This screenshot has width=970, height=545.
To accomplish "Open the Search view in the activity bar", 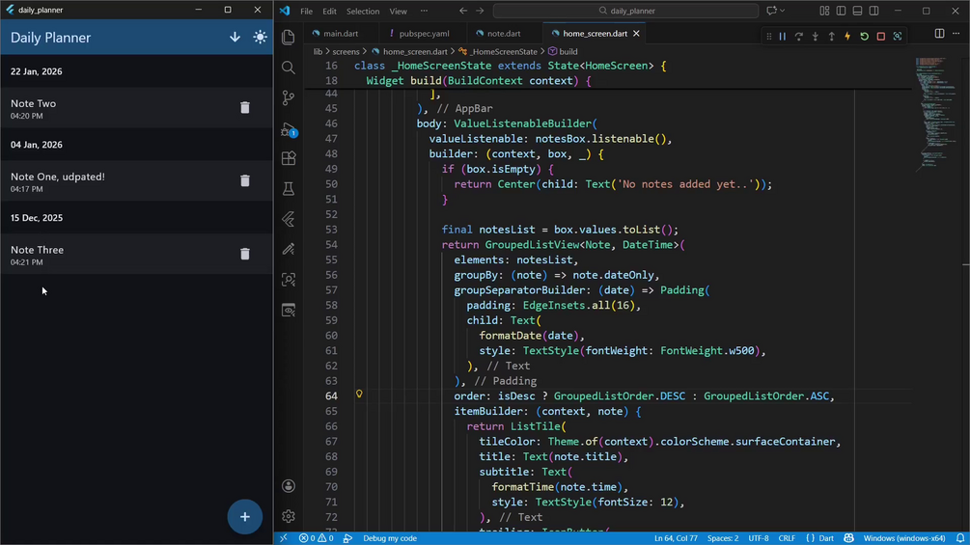I will coord(289,68).
